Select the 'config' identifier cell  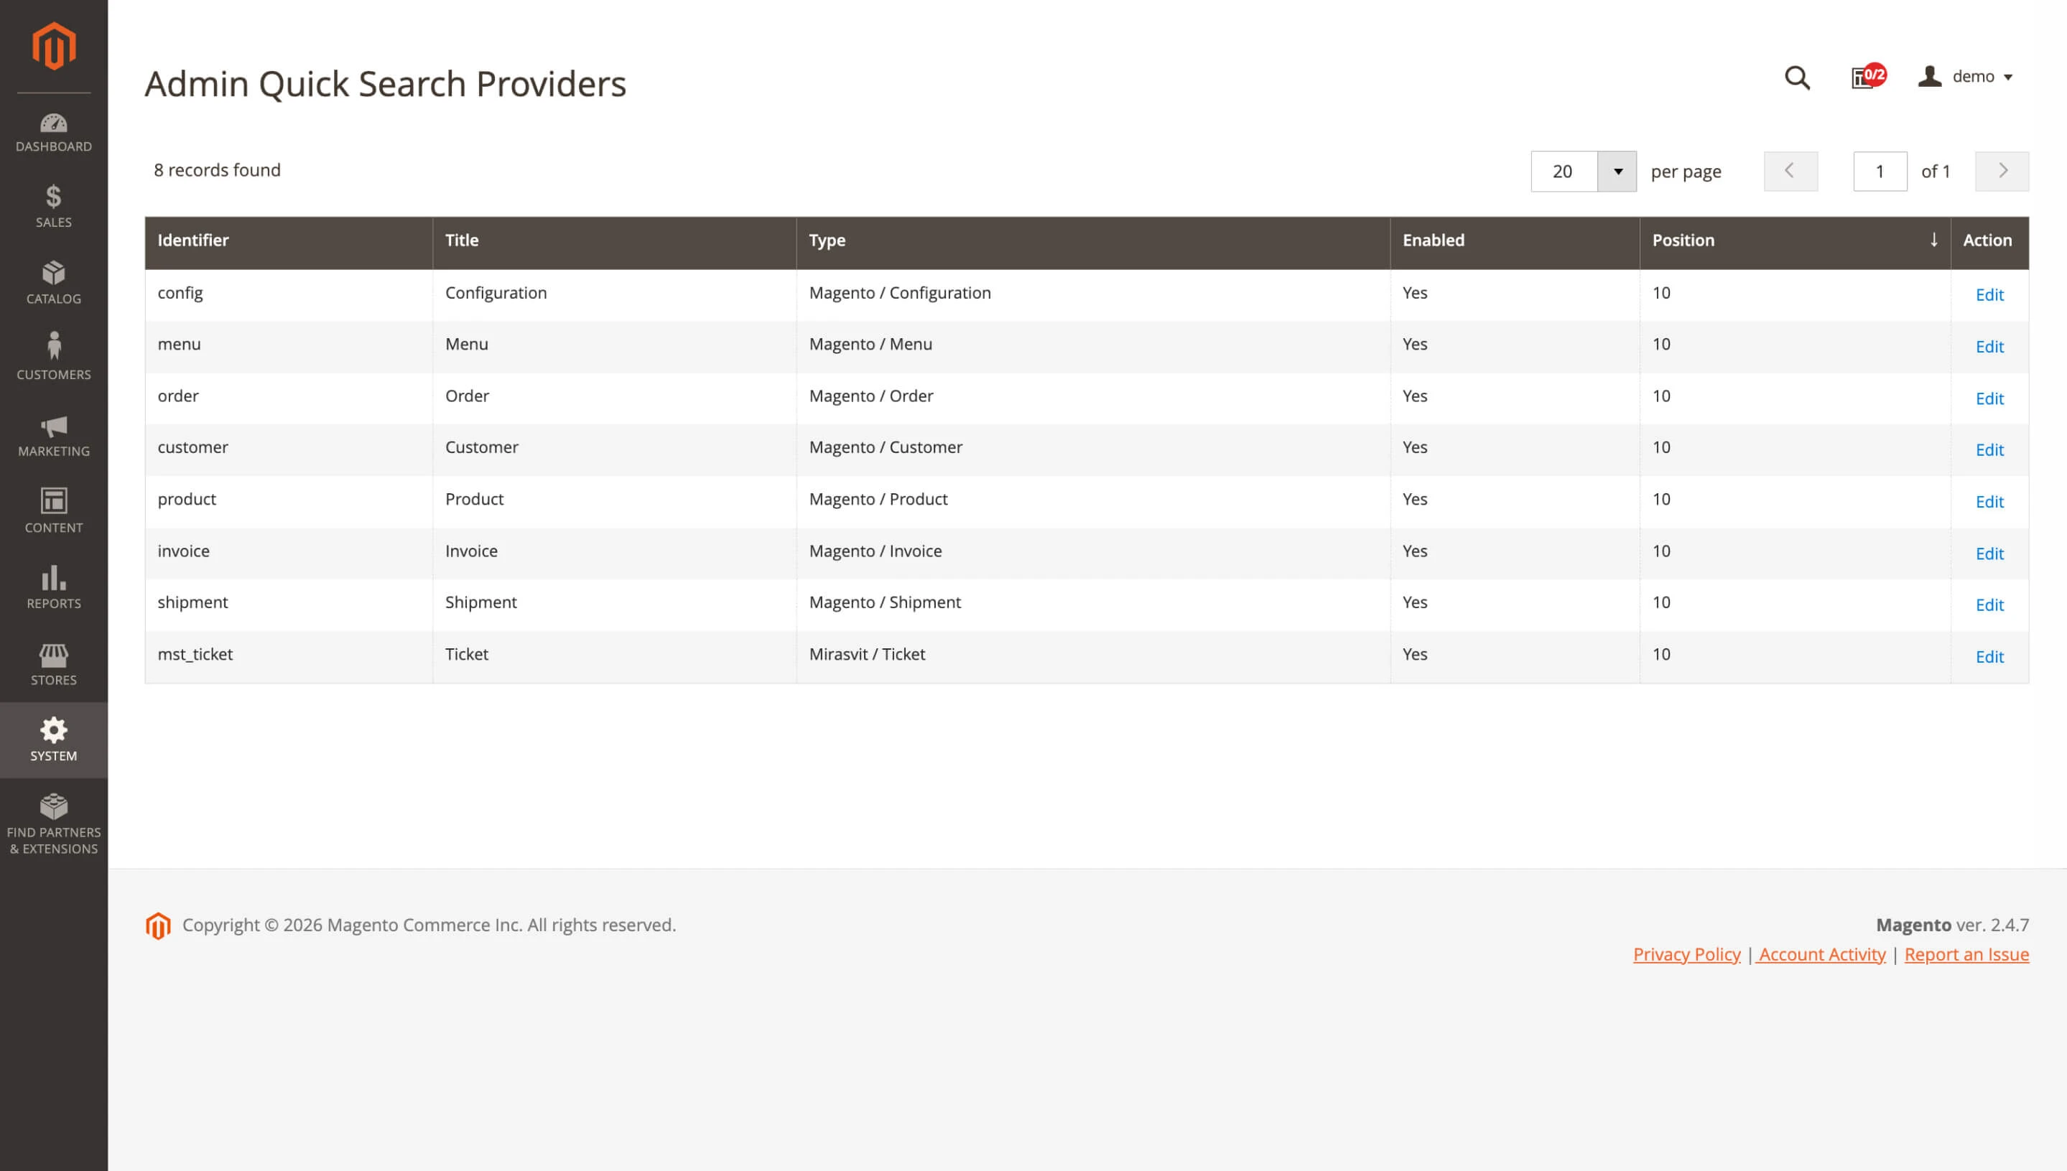point(289,294)
